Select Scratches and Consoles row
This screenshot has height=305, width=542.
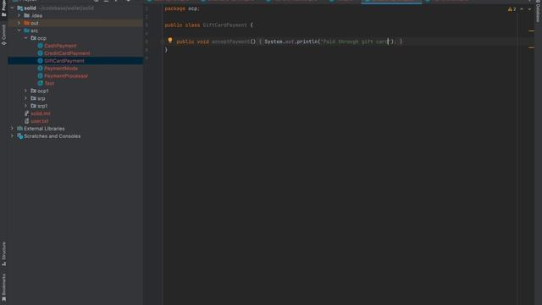[x=75, y=136]
